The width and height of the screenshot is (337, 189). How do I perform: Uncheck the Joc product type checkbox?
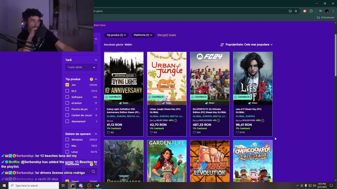tap(67, 85)
